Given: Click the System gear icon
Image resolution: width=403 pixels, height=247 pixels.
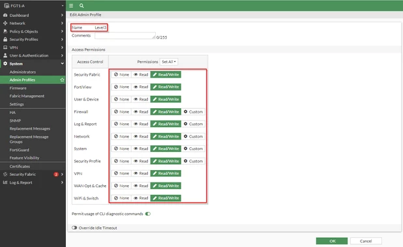Looking at the screenshot, I should pos(5,63).
